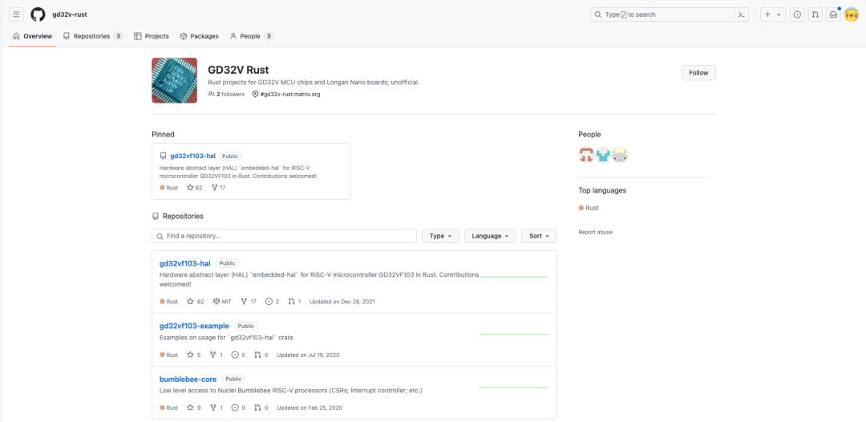This screenshot has height=422, width=866.
Task: Open the bumblebee-core repository
Action: tap(188, 379)
